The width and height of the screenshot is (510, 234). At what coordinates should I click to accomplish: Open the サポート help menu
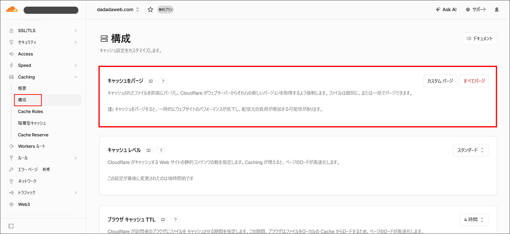[x=476, y=10]
